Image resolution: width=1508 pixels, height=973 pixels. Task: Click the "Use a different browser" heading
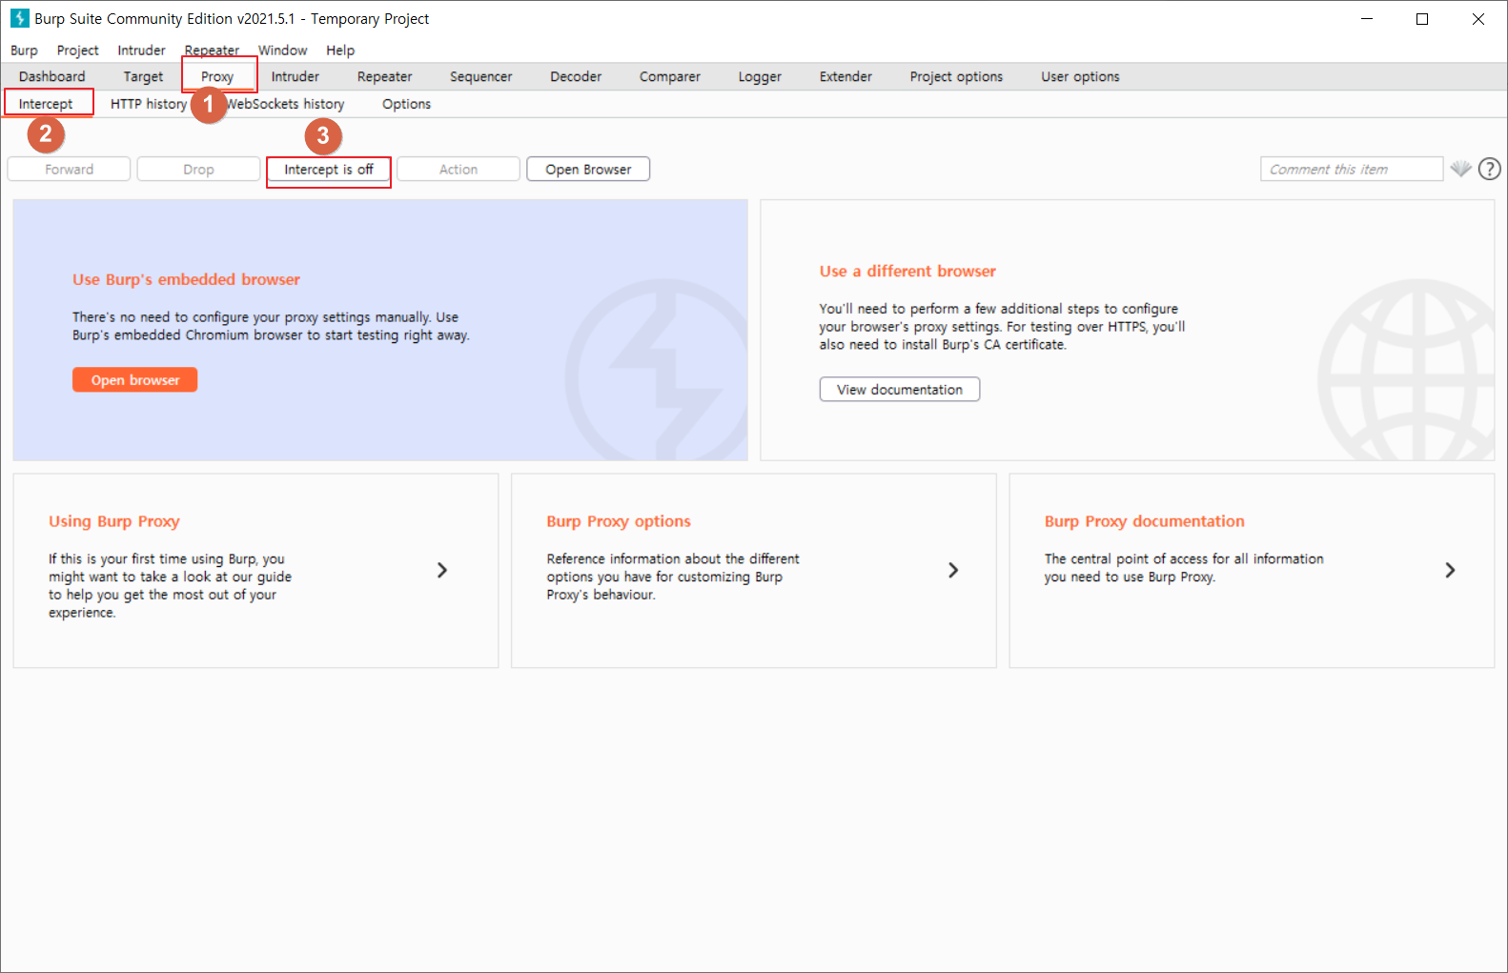pos(907,271)
